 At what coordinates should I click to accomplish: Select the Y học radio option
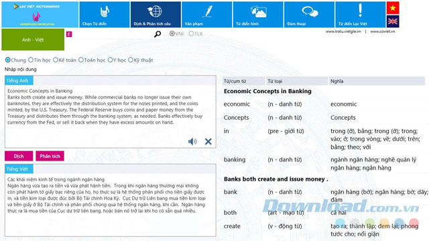tap(117, 60)
